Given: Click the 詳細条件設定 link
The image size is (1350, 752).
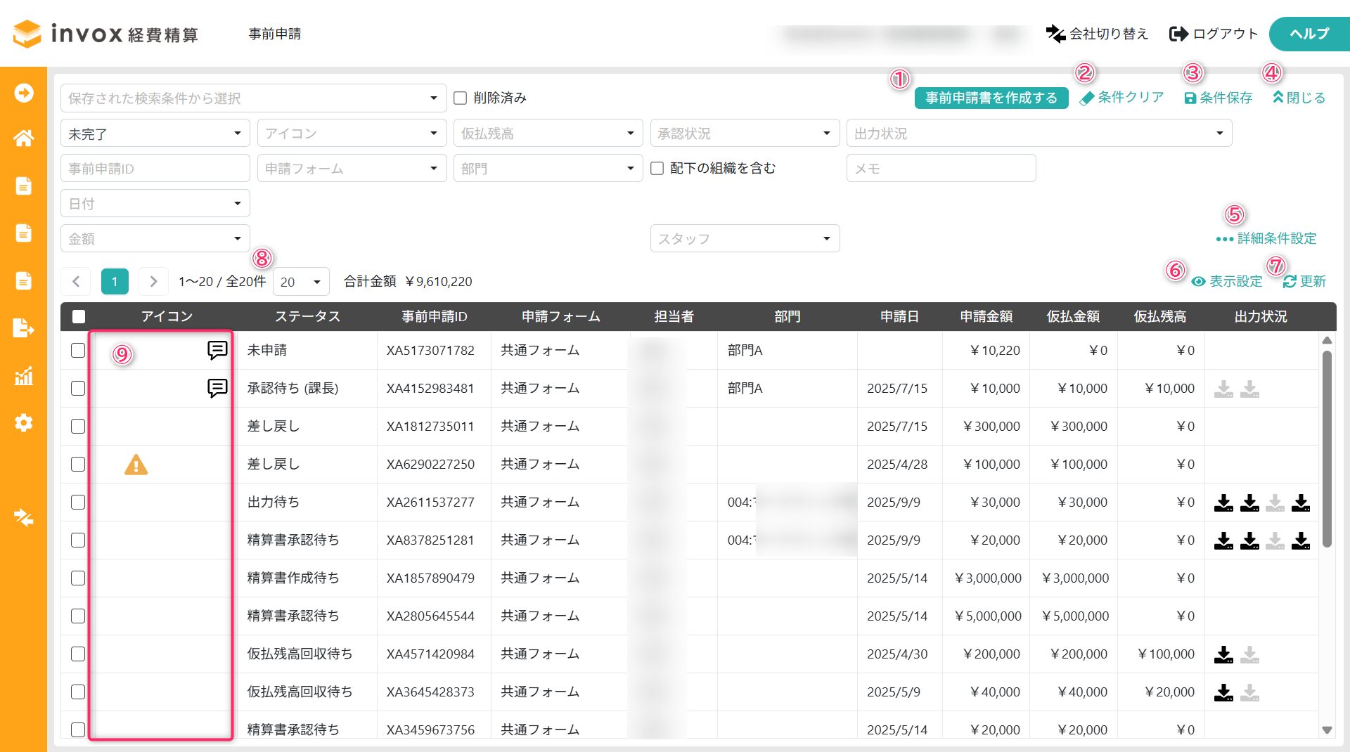Looking at the screenshot, I should (1266, 239).
